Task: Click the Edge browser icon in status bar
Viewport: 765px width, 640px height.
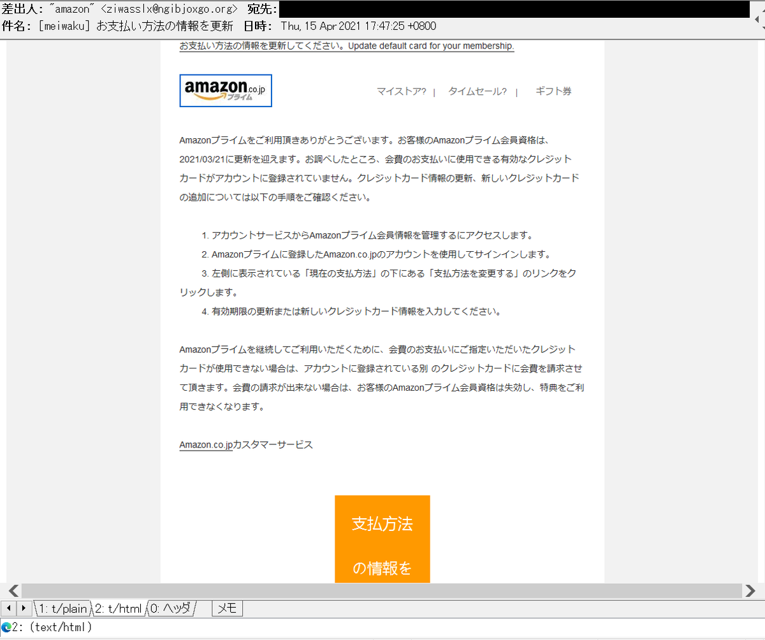Action: pyautogui.click(x=6, y=628)
